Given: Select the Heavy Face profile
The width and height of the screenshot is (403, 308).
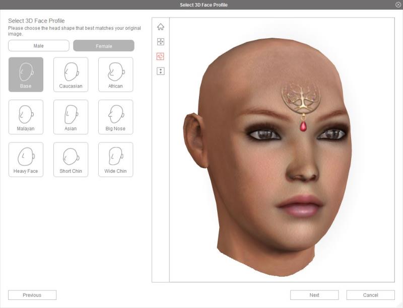Looking at the screenshot, I should click(x=26, y=160).
